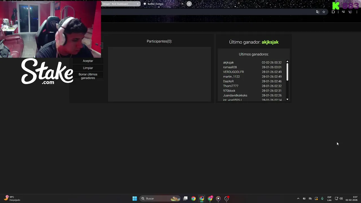Click the crossed-out cloud tray icon

310,198
